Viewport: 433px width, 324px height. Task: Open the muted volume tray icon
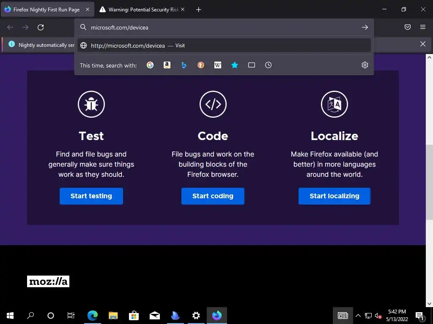click(x=378, y=316)
